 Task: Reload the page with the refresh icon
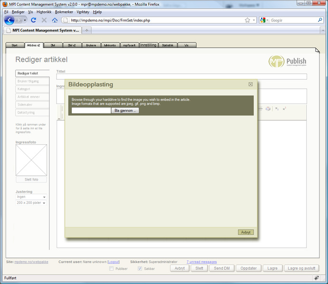34,20
